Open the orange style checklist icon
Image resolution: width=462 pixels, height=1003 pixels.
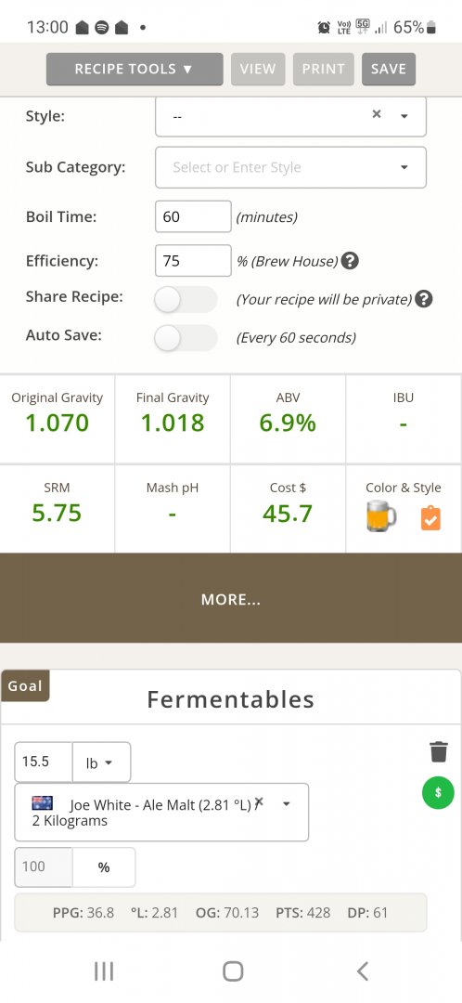pyautogui.click(x=430, y=518)
